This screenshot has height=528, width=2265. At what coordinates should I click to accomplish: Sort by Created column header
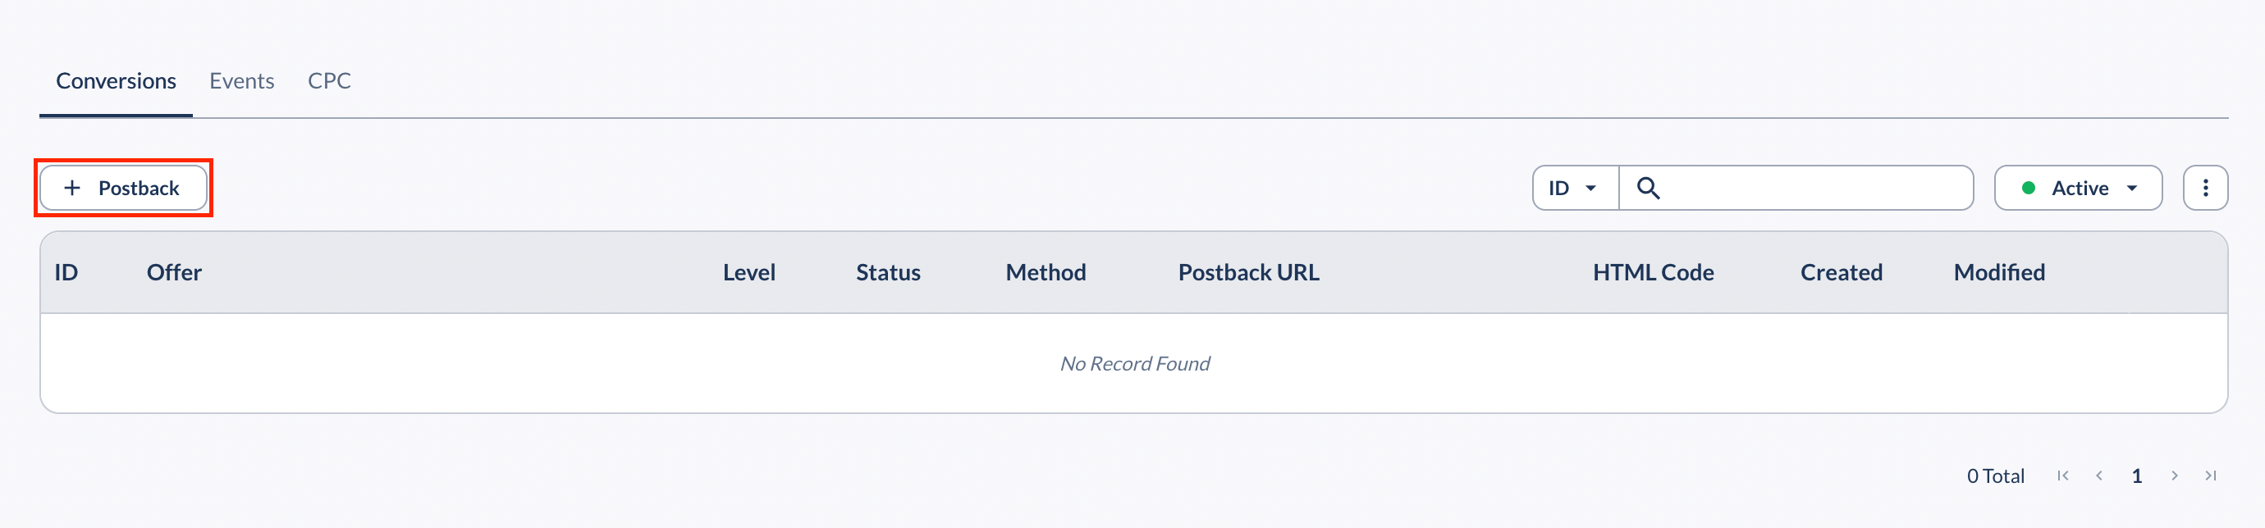1842,272
